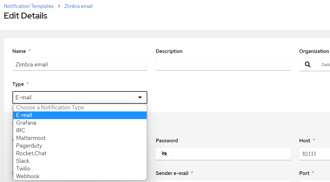Open Notification Templates breadcrumb link

pyautogui.click(x=29, y=6)
